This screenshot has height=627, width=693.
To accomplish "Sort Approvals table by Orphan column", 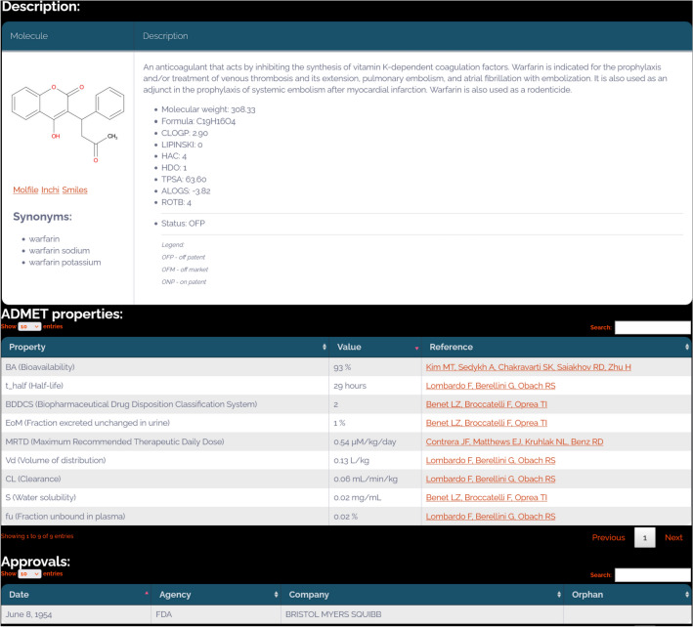I will click(x=627, y=594).
